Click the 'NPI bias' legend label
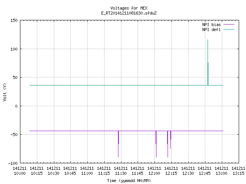This screenshot has height=184, width=246. (211, 25)
